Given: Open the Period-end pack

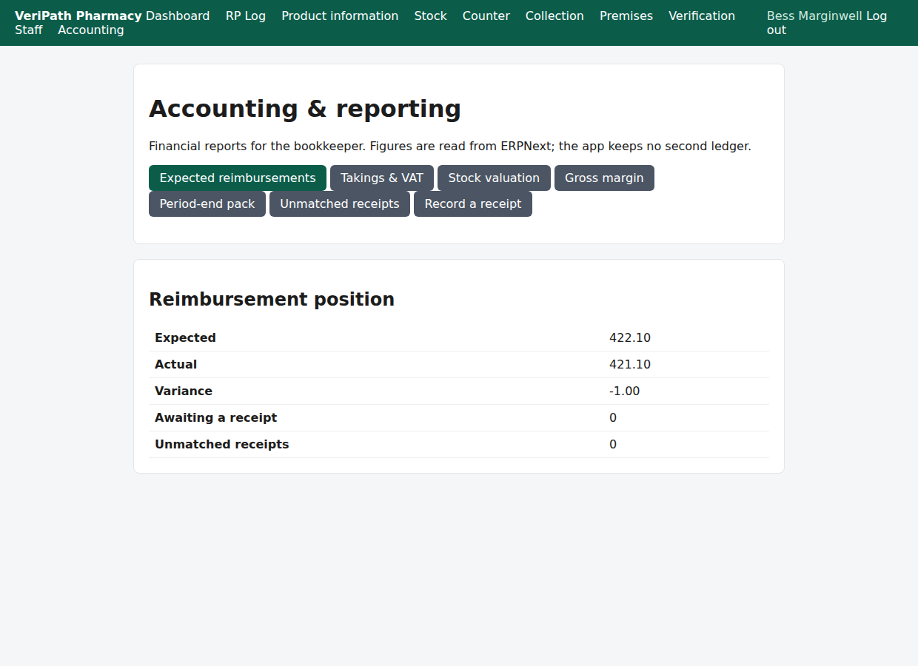Looking at the screenshot, I should (207, 203).
